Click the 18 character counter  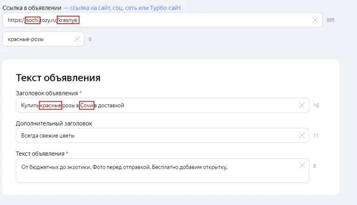316,106
